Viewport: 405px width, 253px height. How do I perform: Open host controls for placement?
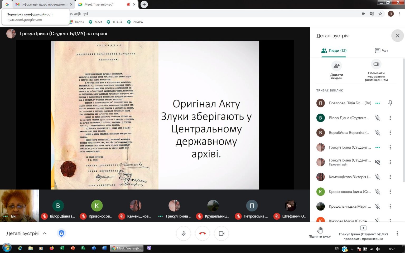[x=376, y=64]
